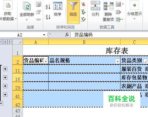Click What-If Analysis icon

click(118, 19)
